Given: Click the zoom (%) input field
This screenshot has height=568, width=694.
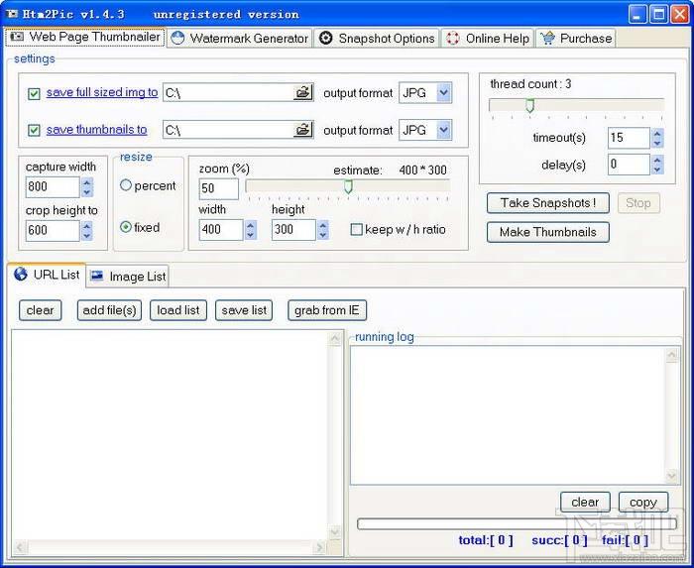Looking at the screenshot, I should click(x=219, y=188).
